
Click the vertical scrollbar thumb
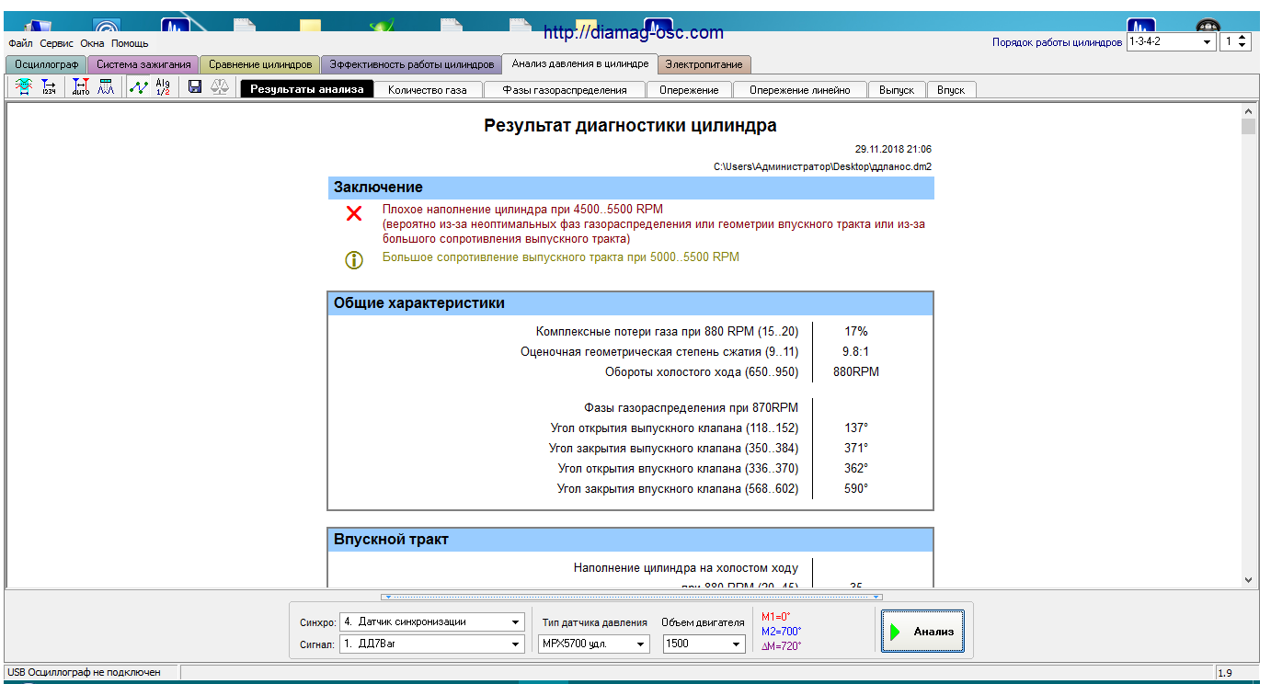(x=1248, y=127)
